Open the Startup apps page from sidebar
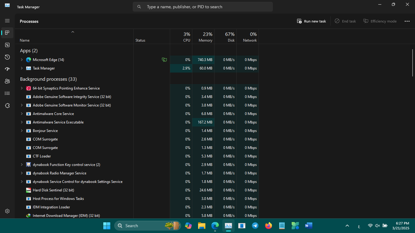Viewport: 415px width, 233px height. pyautogui.click(x=7, y=69)
